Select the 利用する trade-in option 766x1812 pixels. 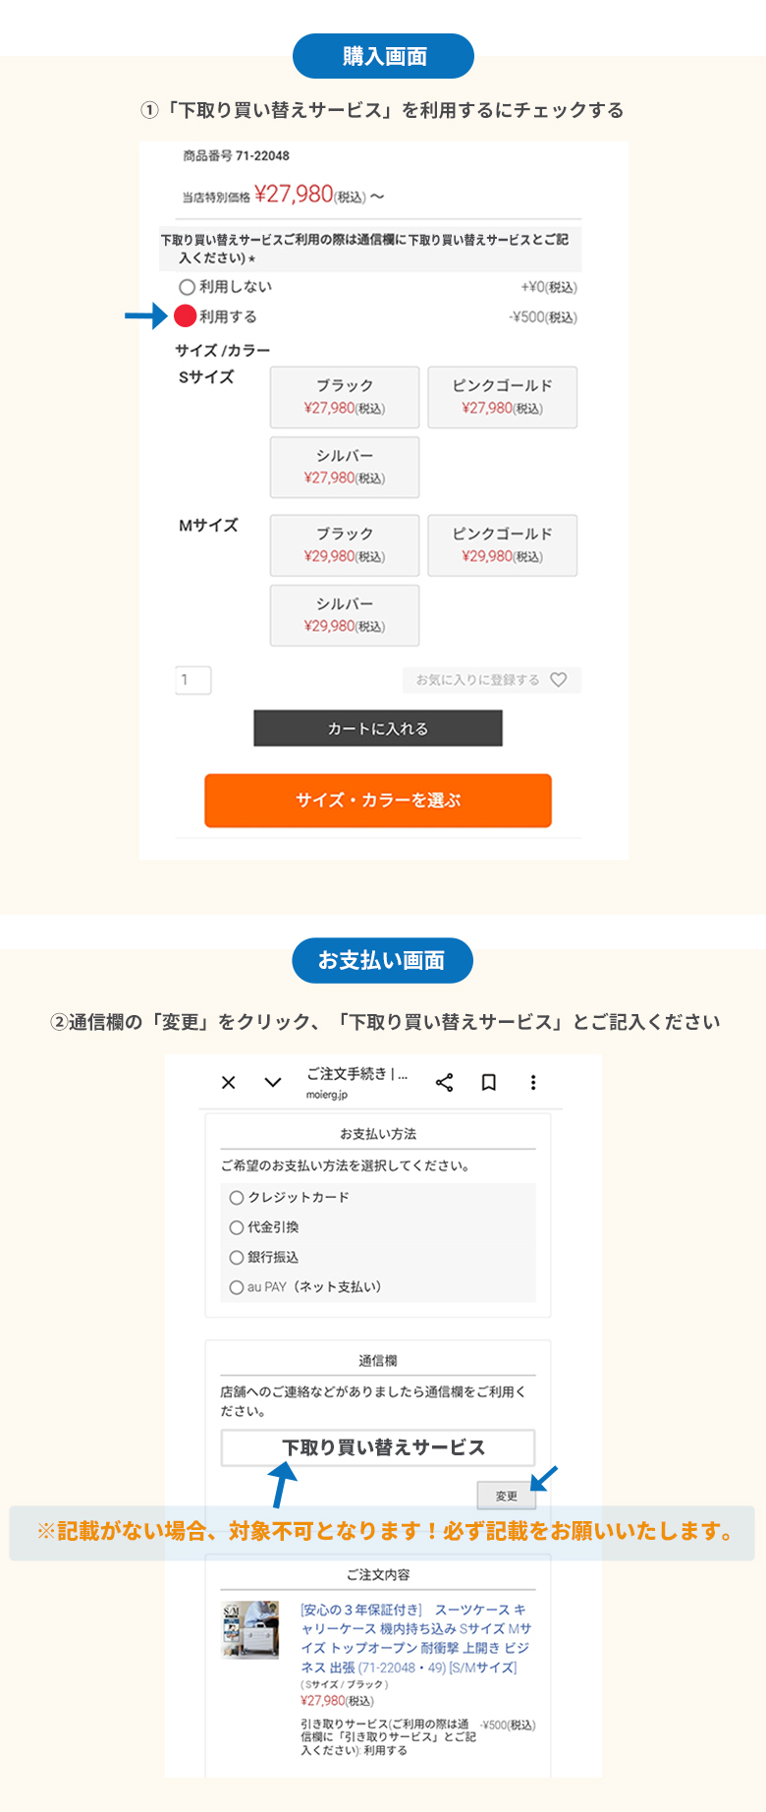[x=186, y=316]
